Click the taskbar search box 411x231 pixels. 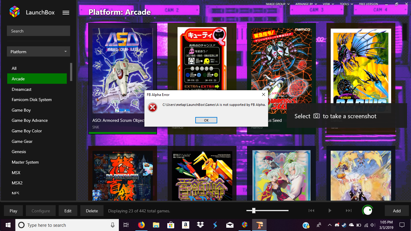coord(67,225)
